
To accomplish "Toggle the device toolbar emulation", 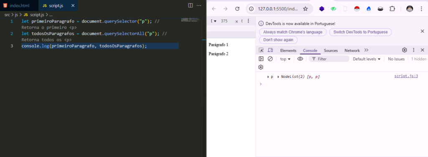I will pyautogui.click(x=270, y=50).
